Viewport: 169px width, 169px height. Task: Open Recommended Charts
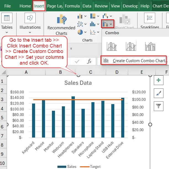(61, 25)
